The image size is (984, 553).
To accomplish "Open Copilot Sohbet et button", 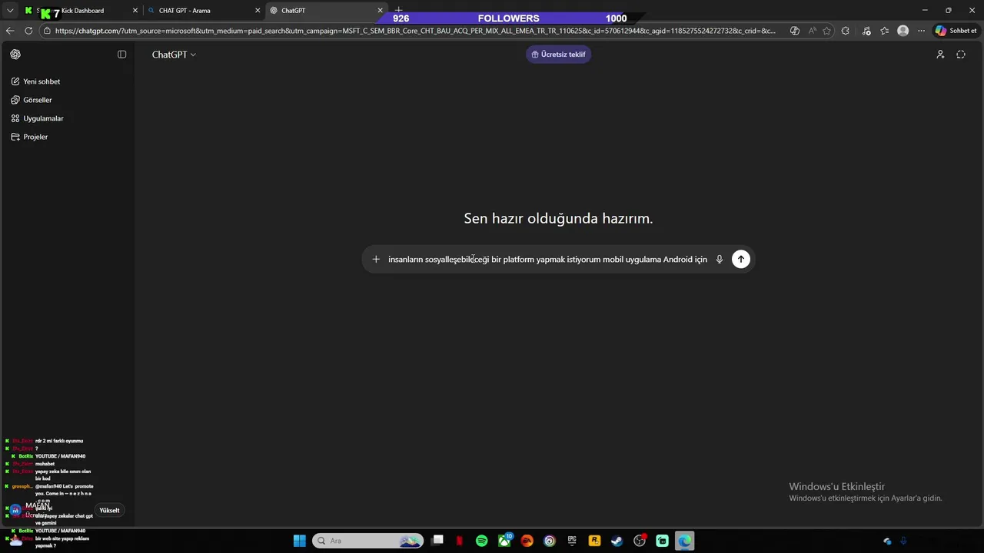I will tap(956, 31).
